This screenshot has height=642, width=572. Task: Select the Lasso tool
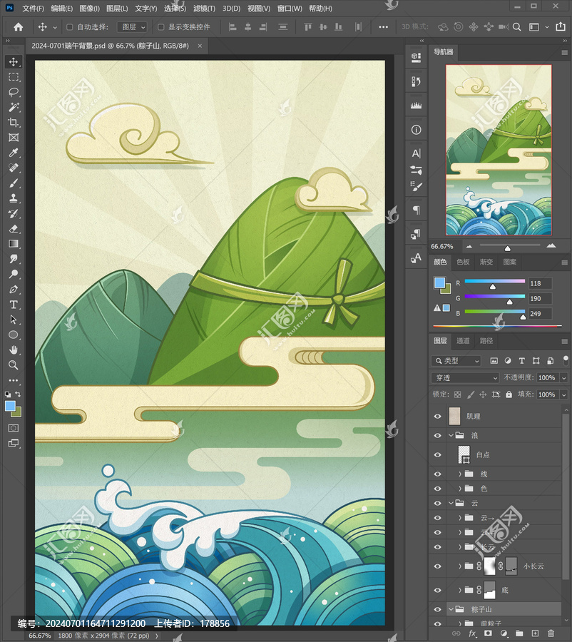pos(14,92)
